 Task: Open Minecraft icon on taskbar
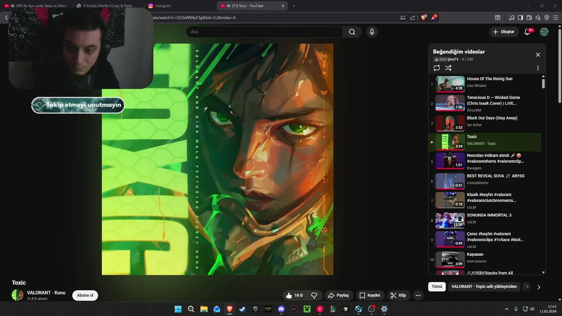[x=307, y=309]
